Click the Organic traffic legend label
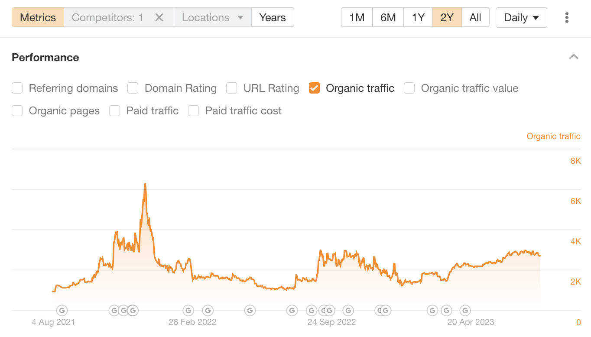The width and height of the screenshot is (591, 337). tap(553, 136)
